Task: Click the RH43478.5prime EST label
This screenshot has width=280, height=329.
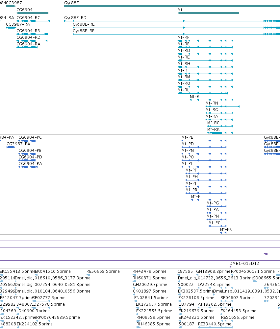Action: pyautogui.click(x=149, y=271)
